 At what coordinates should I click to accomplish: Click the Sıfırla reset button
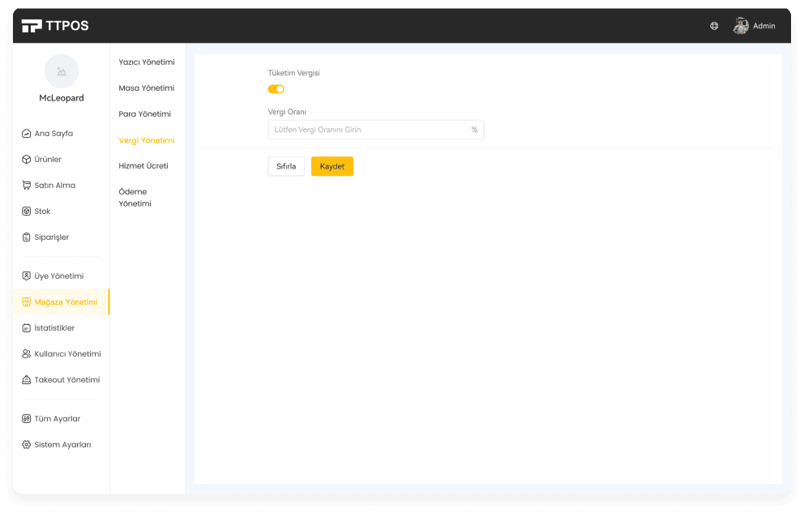286,167
